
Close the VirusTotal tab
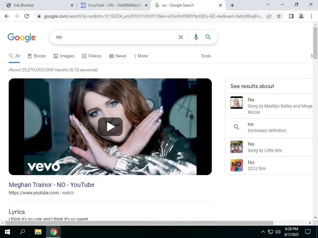pyautogui.click(x=146, y=6)
